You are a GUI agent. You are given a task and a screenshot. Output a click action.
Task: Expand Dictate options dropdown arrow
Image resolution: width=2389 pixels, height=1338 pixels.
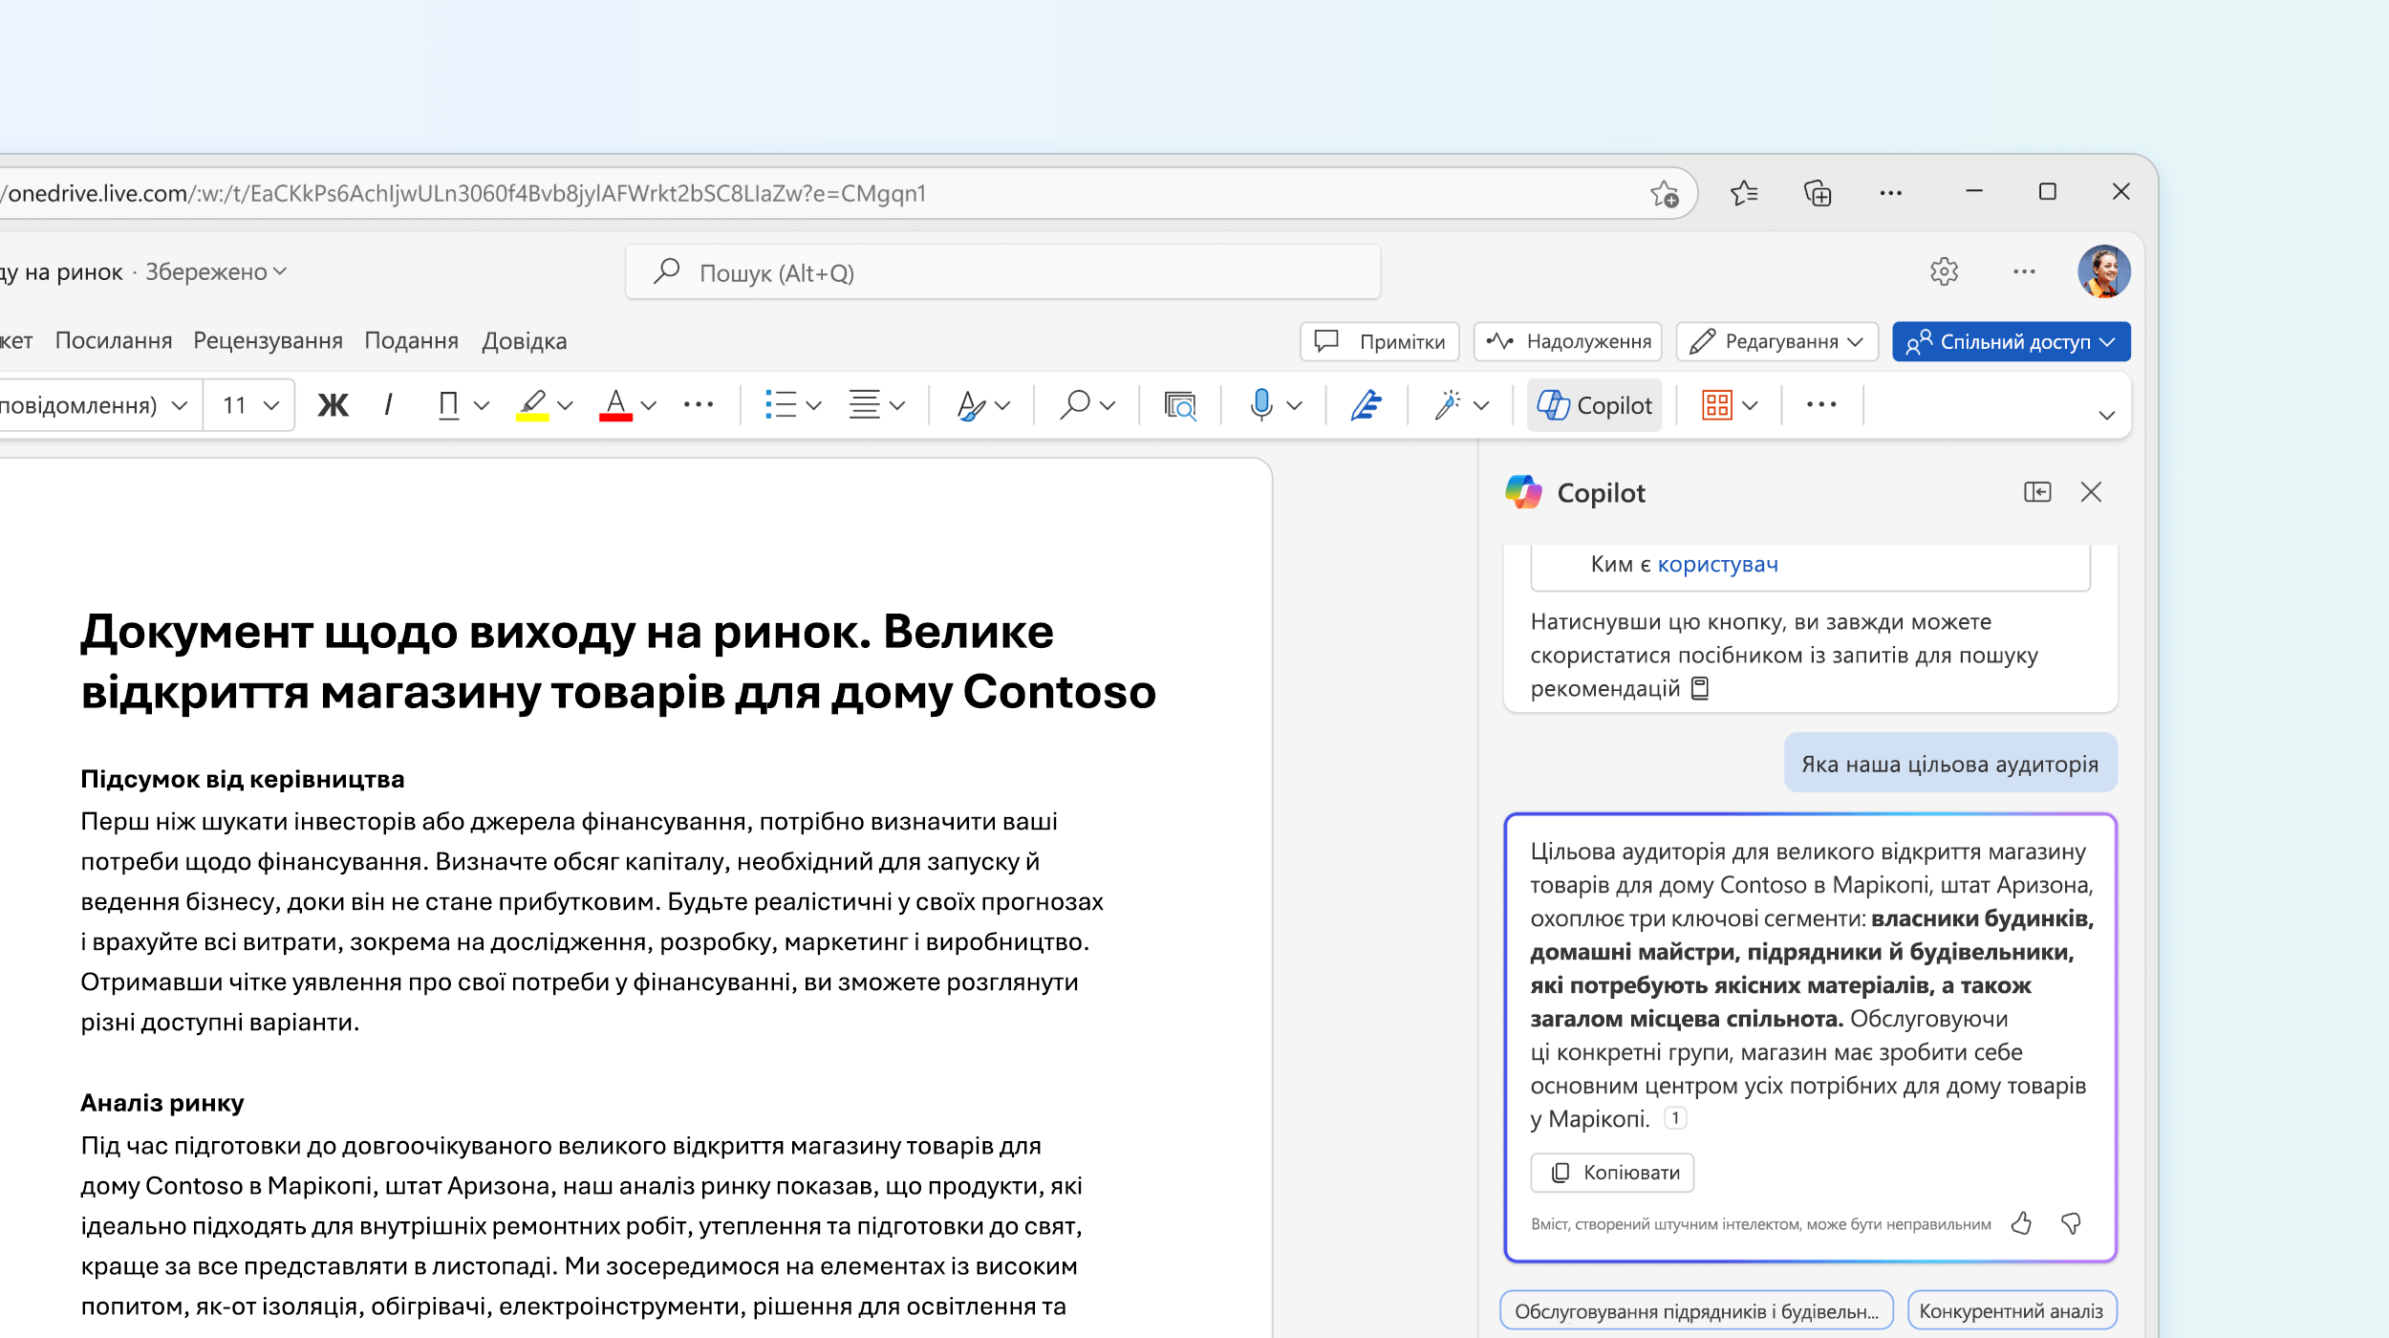1295,406
